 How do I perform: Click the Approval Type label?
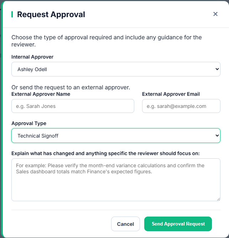pos(29,123)
